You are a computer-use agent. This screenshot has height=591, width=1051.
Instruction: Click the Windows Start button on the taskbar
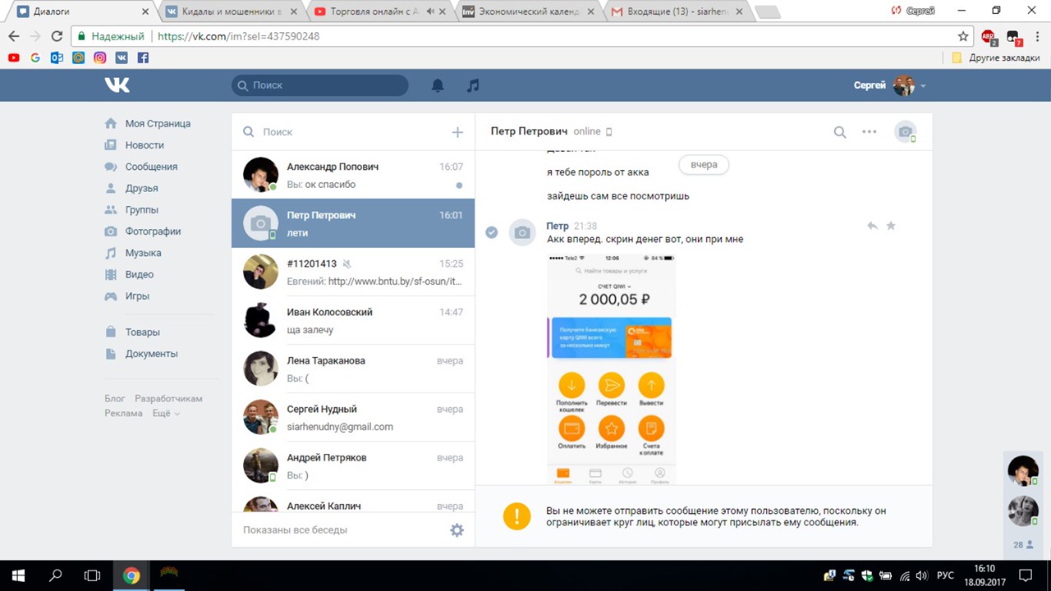tap(18, 575)
